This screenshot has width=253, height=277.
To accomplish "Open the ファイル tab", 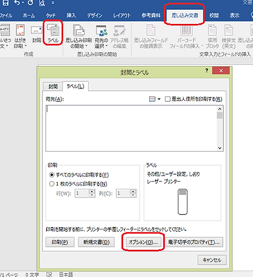I will coord(6,16).
